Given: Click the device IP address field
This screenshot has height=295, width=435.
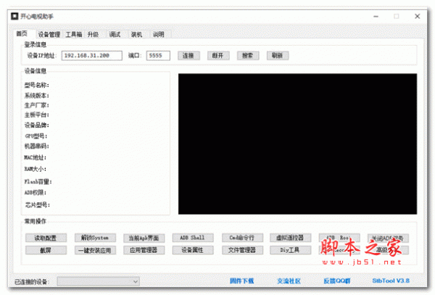Looking at the screenshot, I should [x=92, y=56].
